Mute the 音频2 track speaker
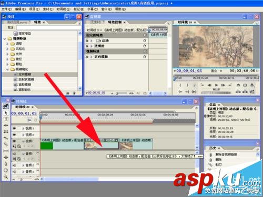 click(x=14, y=165)
